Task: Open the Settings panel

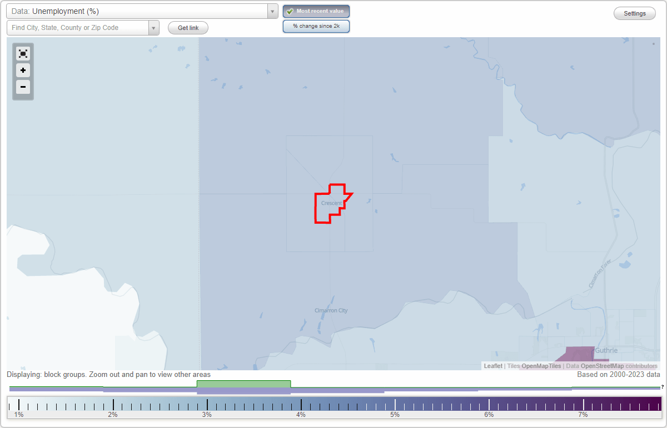Action: pyautogui.click(x=634, y=13)
